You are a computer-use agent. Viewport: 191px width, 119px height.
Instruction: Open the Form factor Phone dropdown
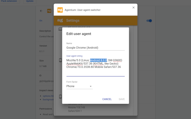[79, 86]
